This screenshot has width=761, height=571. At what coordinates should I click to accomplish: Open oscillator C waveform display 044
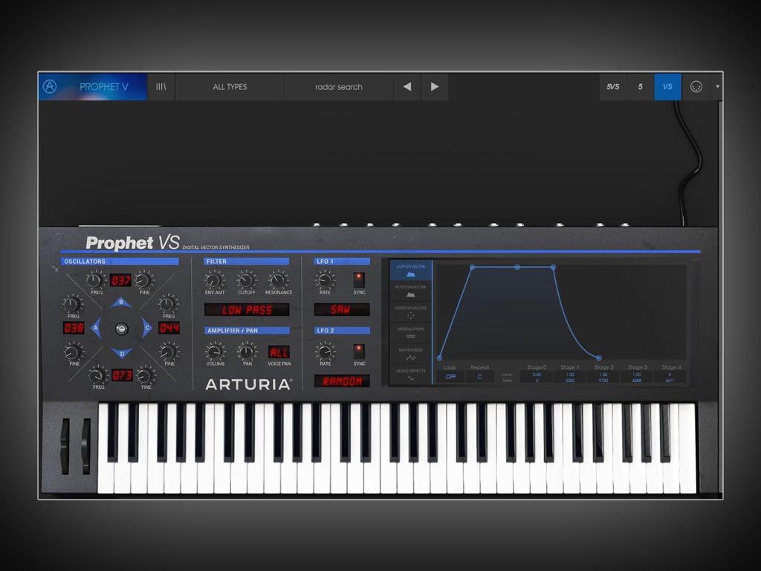pyautogui.click(x=169, y=328)
